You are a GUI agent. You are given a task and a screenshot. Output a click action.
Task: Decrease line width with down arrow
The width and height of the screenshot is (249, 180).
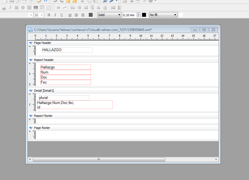[138, 16]
